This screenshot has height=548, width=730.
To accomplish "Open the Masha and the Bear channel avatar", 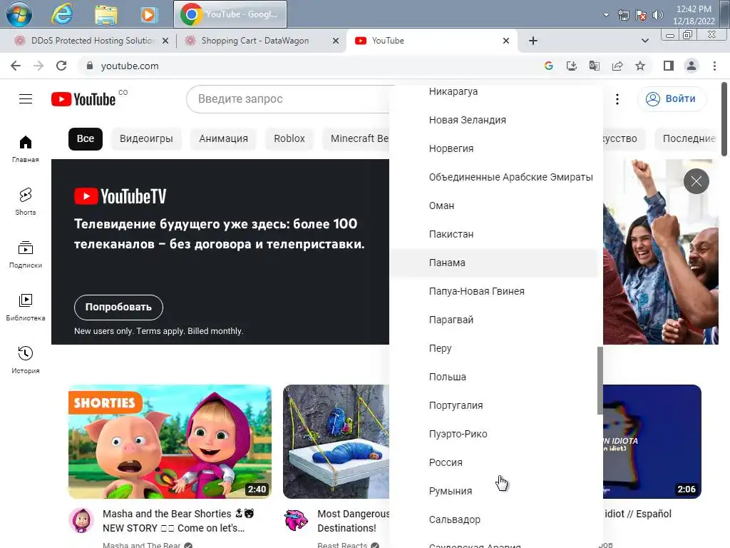I will click(81, 520).
